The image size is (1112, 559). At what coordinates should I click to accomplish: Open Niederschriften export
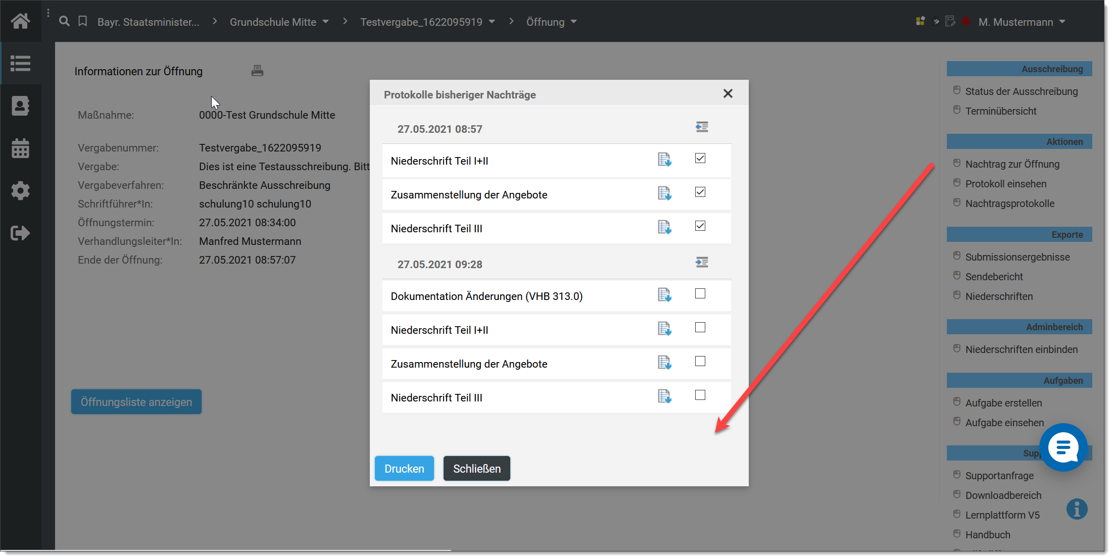tap(999, 296)
